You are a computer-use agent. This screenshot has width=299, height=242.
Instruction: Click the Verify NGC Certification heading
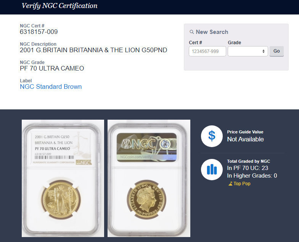point(59,6)
